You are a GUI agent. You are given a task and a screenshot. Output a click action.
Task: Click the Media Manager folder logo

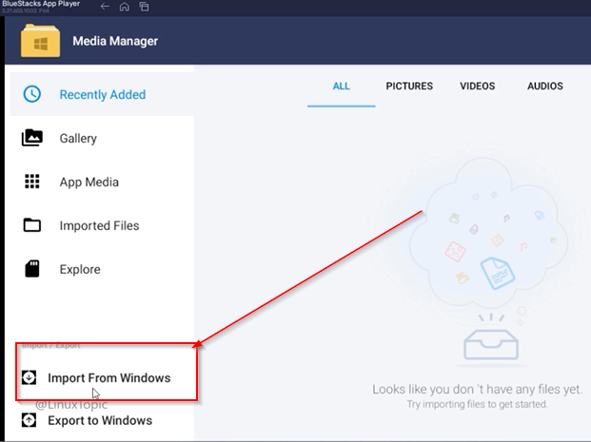click(x=40, y=41)
